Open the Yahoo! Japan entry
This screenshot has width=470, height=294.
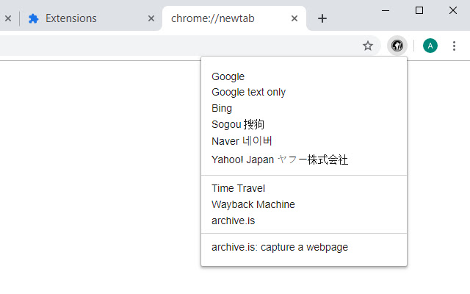tap(279, 159)
